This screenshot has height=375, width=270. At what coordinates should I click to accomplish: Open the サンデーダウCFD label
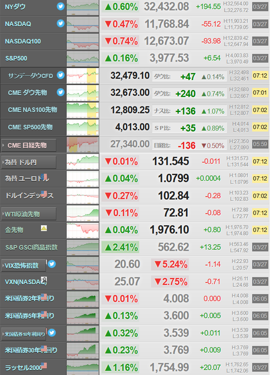(x=30, y=76)
